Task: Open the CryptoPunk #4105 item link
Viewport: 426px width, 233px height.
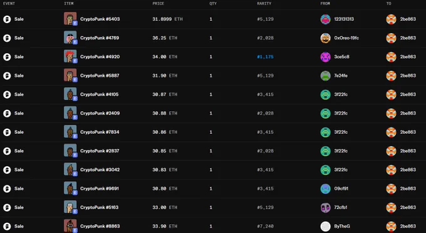Action: [x=100, y=94]
